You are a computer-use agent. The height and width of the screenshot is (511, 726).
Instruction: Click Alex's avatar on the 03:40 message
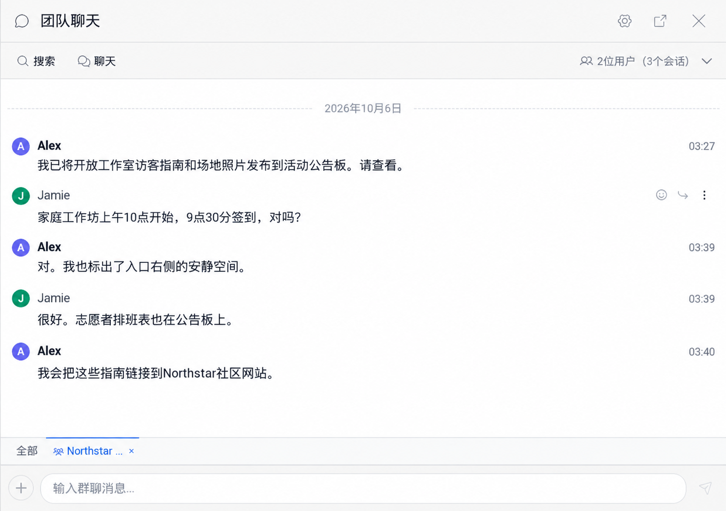click(21, 351)
